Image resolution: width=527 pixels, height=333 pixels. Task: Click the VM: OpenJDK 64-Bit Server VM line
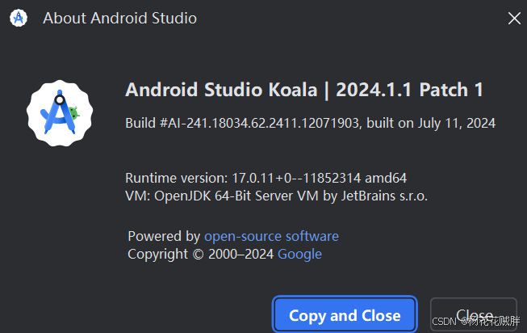(x=276, y=196)
